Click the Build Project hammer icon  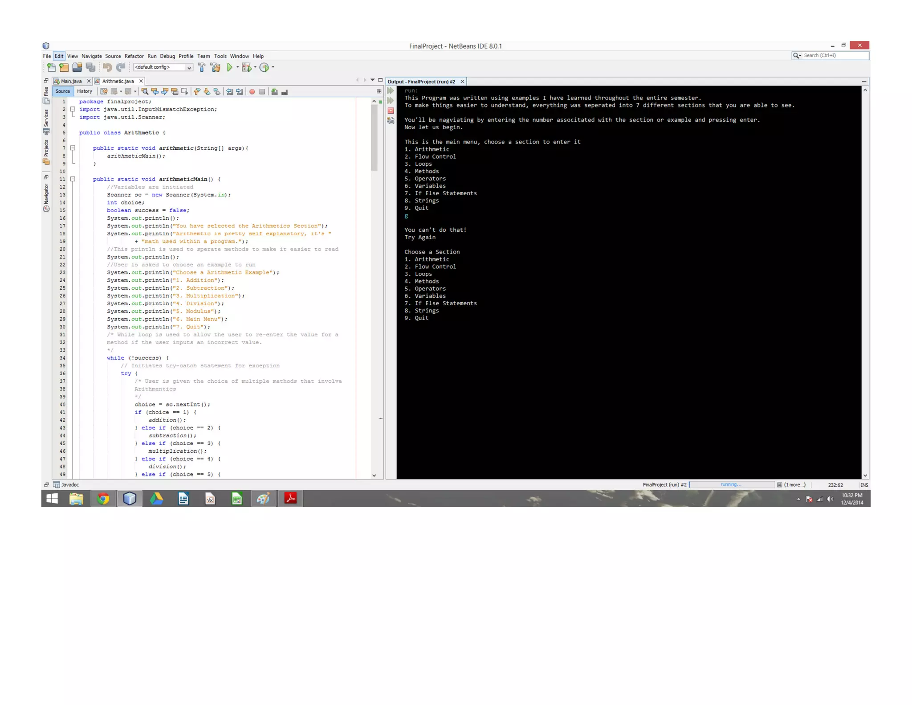(x=202, y=67)
